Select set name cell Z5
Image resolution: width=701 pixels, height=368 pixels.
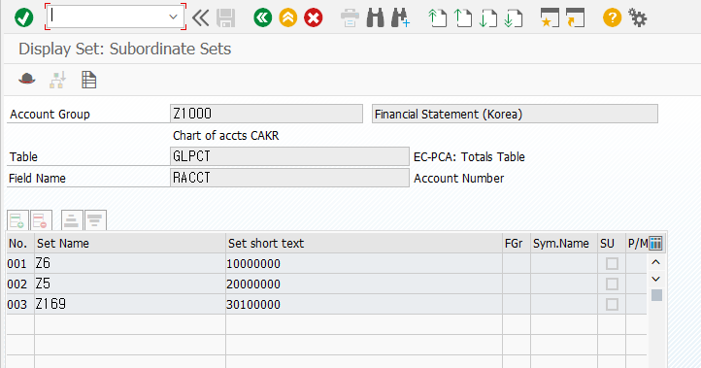[x=130, y=284]
